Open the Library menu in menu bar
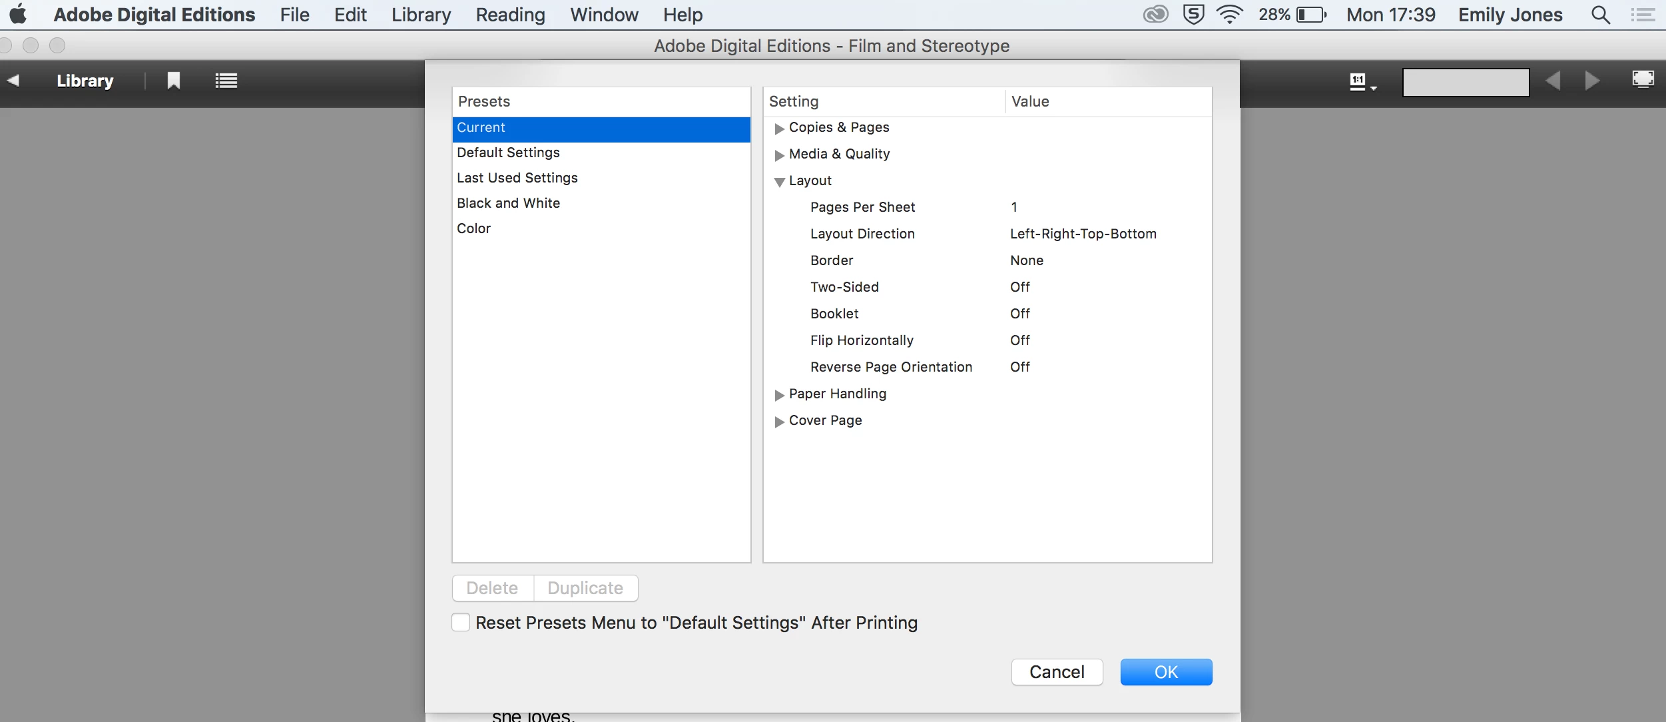1666x722 pixels. click(421, 15)
